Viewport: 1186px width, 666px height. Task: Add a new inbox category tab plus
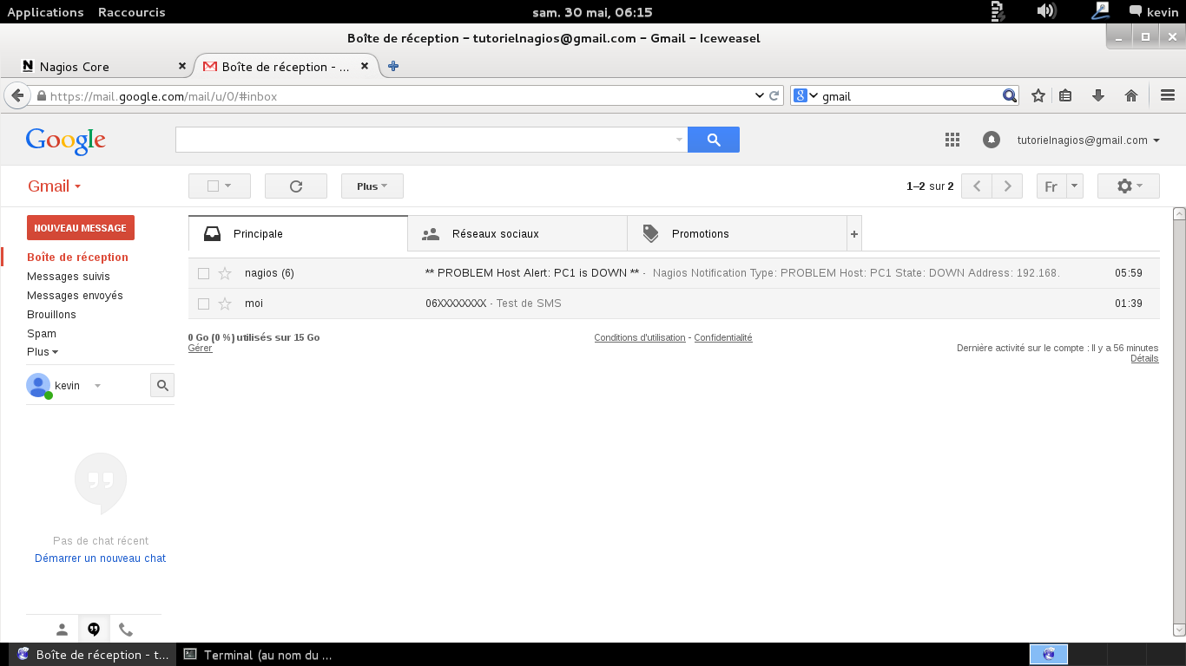point(854,234)
